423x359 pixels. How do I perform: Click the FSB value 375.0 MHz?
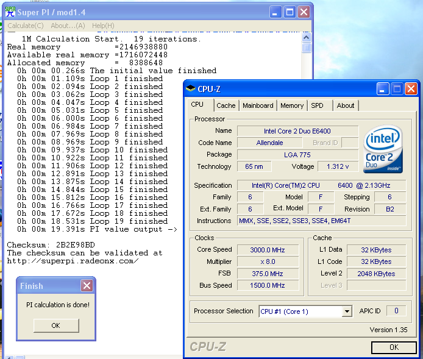(268, 274)
